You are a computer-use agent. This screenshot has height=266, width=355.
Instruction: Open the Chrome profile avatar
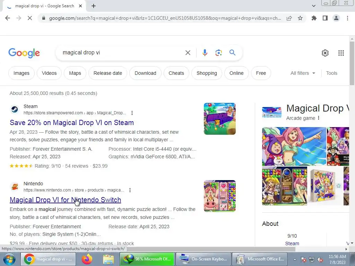336,18
